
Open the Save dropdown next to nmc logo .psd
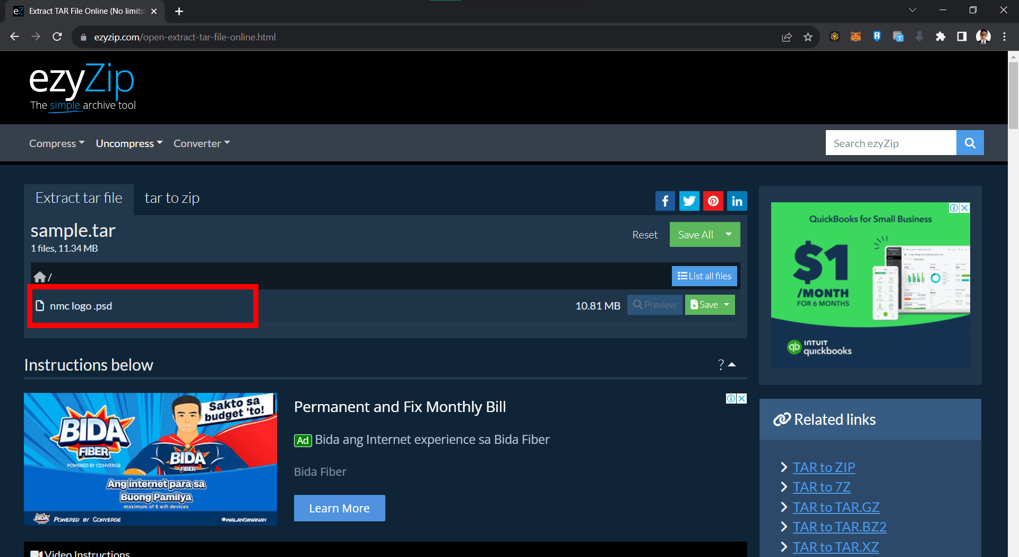[726, 304]
